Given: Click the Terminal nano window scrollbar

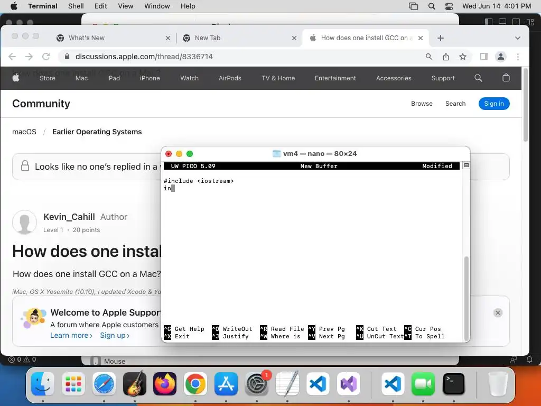Looking at the screenshot, I should pyautogui.click(x=467, y=298).
